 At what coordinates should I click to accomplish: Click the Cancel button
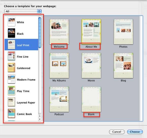click(x=117, y=132)
